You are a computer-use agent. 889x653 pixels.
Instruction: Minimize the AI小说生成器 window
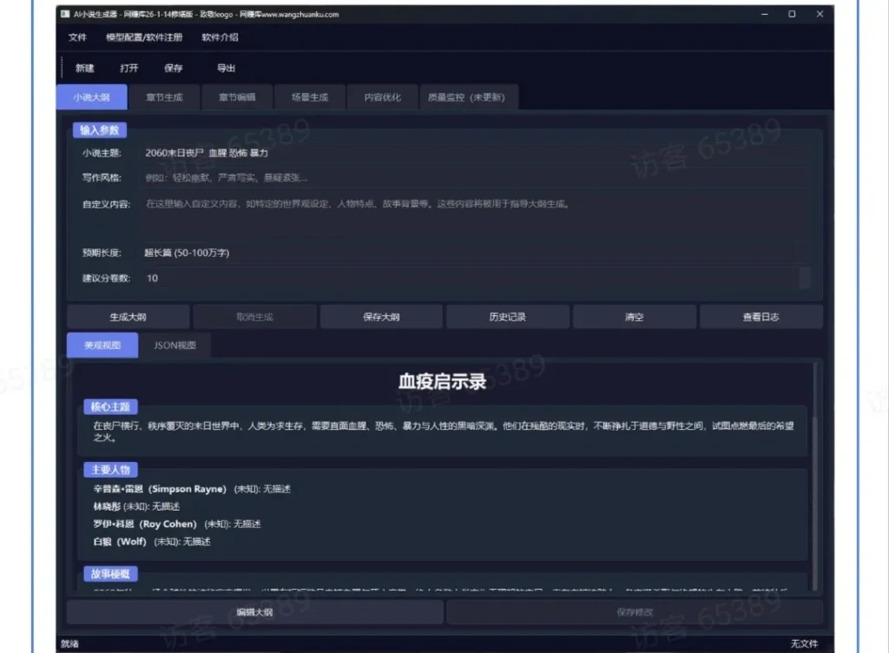pyautogui.click(x=765, y=14)
